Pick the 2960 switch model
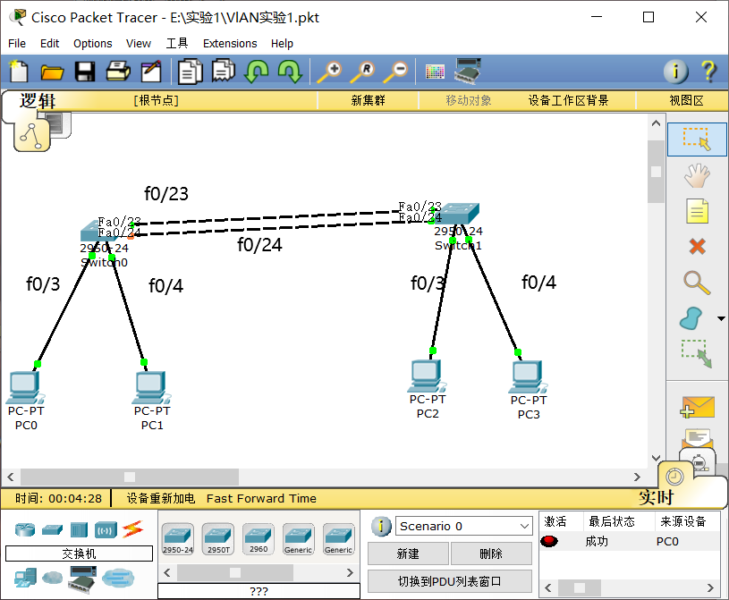This screenshot has width=729, height=600. click(259, 539)
